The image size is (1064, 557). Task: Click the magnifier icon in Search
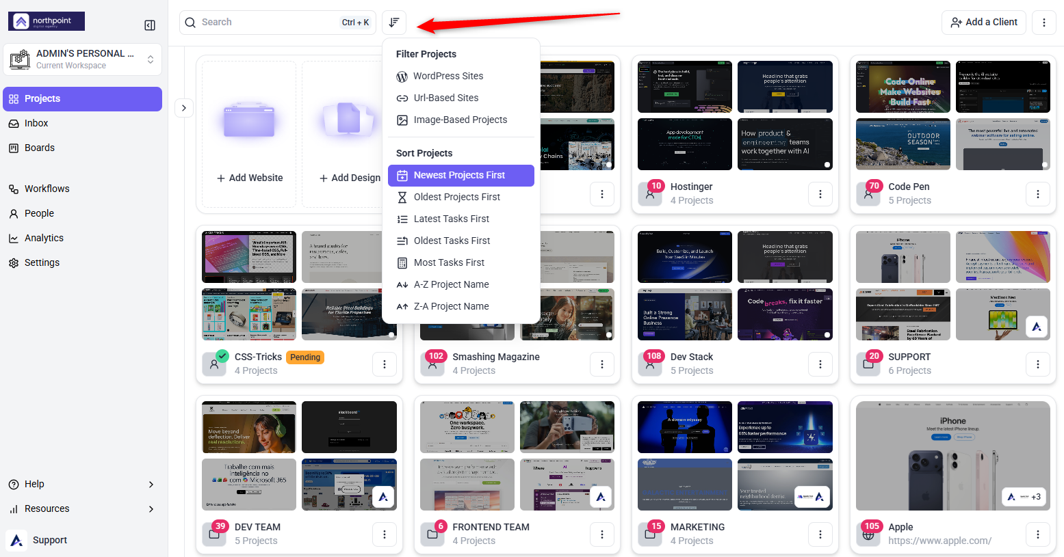click(x=190, y=23)
